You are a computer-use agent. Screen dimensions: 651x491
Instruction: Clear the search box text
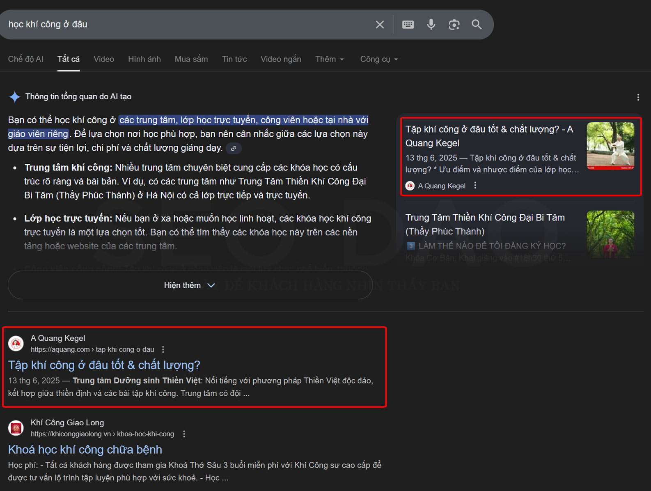tap(380, 25)
